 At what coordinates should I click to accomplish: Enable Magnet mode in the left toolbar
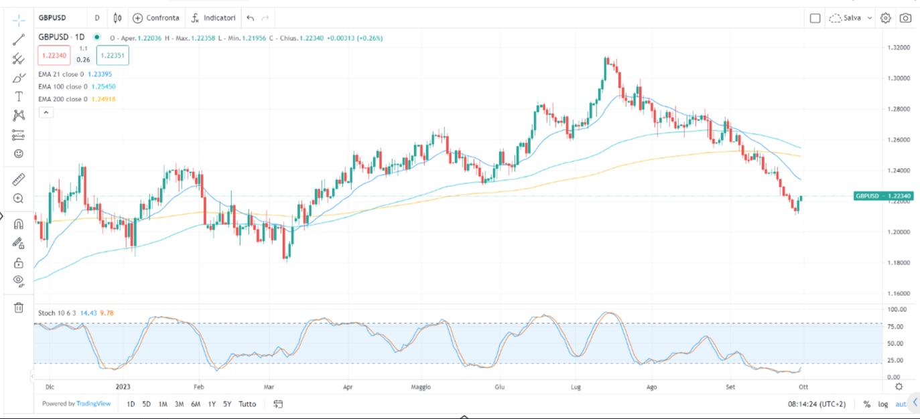(18, 224)
